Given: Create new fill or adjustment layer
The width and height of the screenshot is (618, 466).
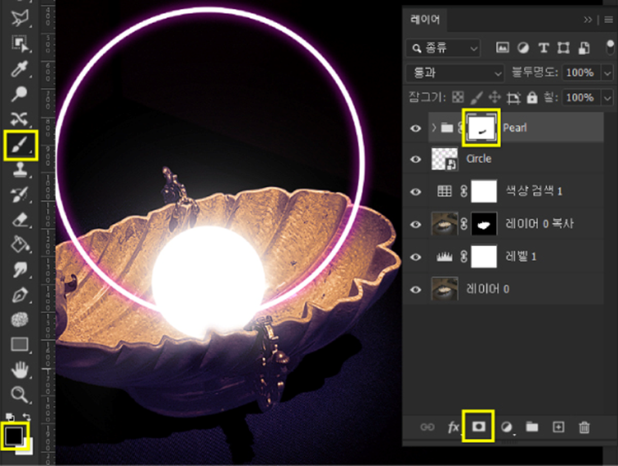Looking at the screenshot, I should [x=507, y=427].
